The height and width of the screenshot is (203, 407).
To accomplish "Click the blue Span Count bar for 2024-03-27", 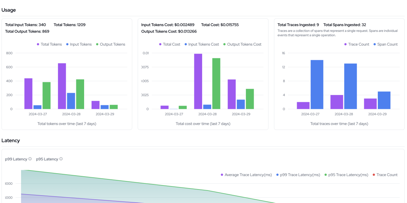I will (x=317, y=85).
